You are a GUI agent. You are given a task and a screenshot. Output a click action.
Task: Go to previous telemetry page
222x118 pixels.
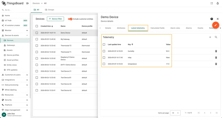(x=205, y=113)
